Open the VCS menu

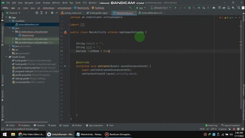coord(85,3)
